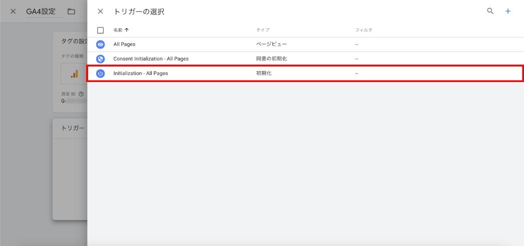Click the タイプ column header
Viewport: 524px width, 246px height.
263,30
